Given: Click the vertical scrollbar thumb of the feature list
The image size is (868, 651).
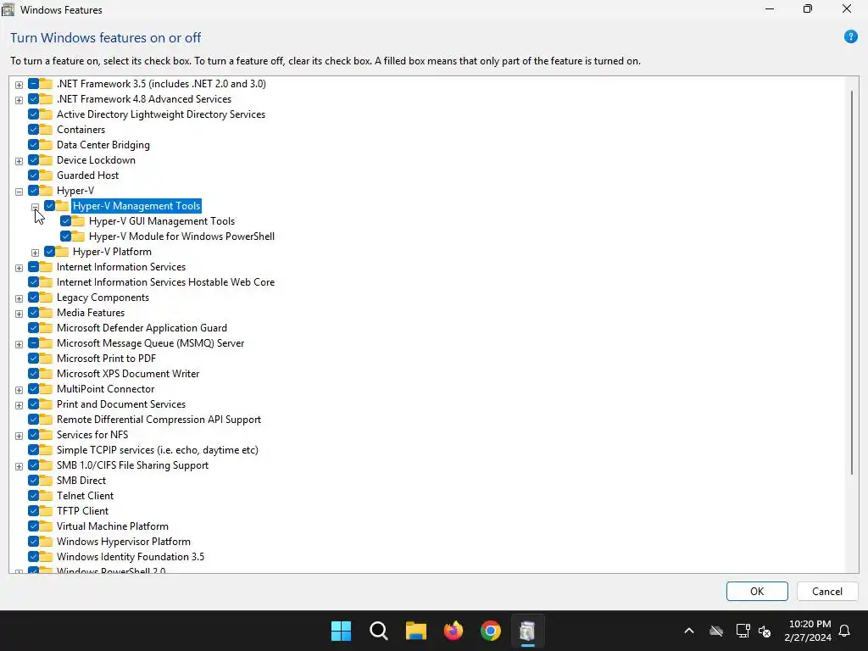Looking at the screenshot, I should [x=852, y=281].
